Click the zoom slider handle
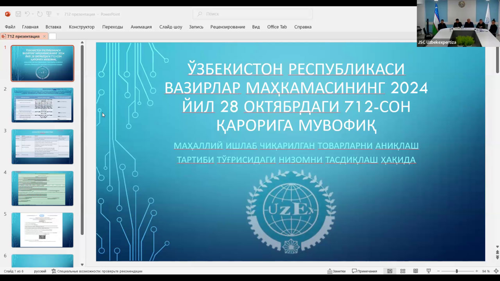 click(457, 271)
